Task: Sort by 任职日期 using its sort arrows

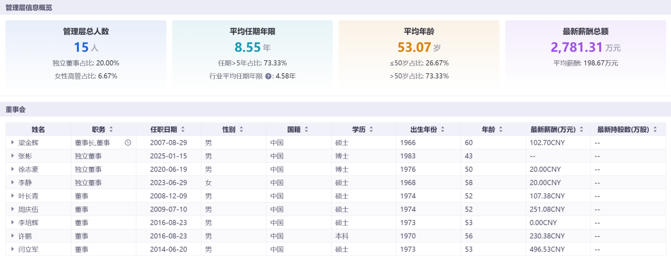Action: (x=182, y=129)
